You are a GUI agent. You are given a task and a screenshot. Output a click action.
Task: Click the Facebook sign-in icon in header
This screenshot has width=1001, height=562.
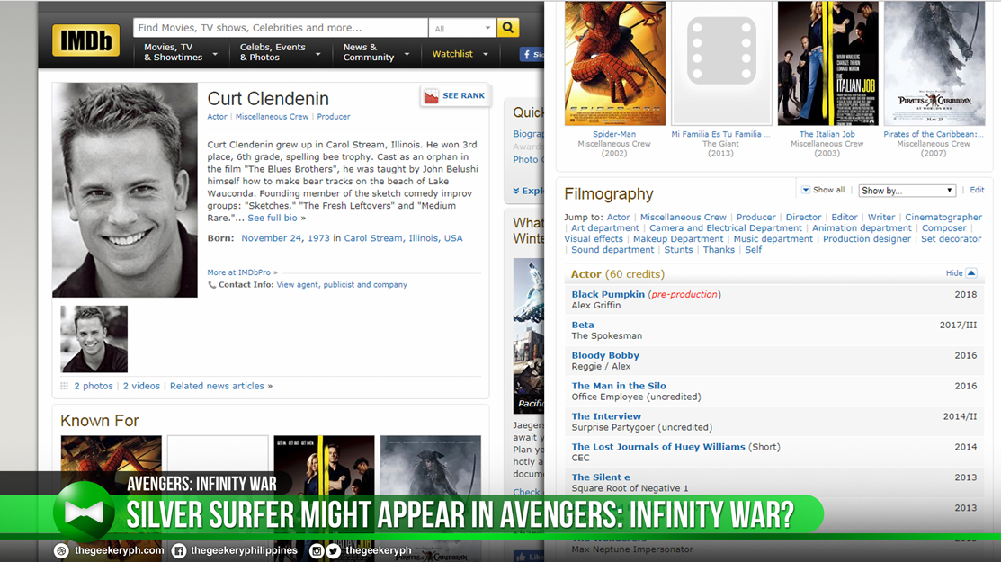527,54
